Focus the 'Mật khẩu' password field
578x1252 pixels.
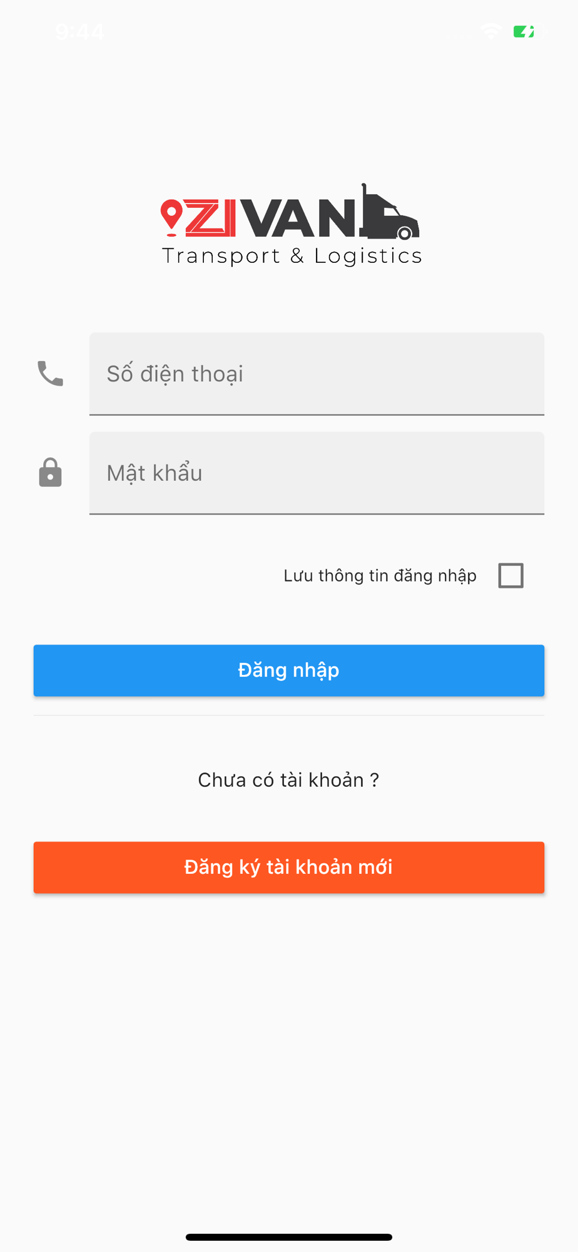(317, 473)
